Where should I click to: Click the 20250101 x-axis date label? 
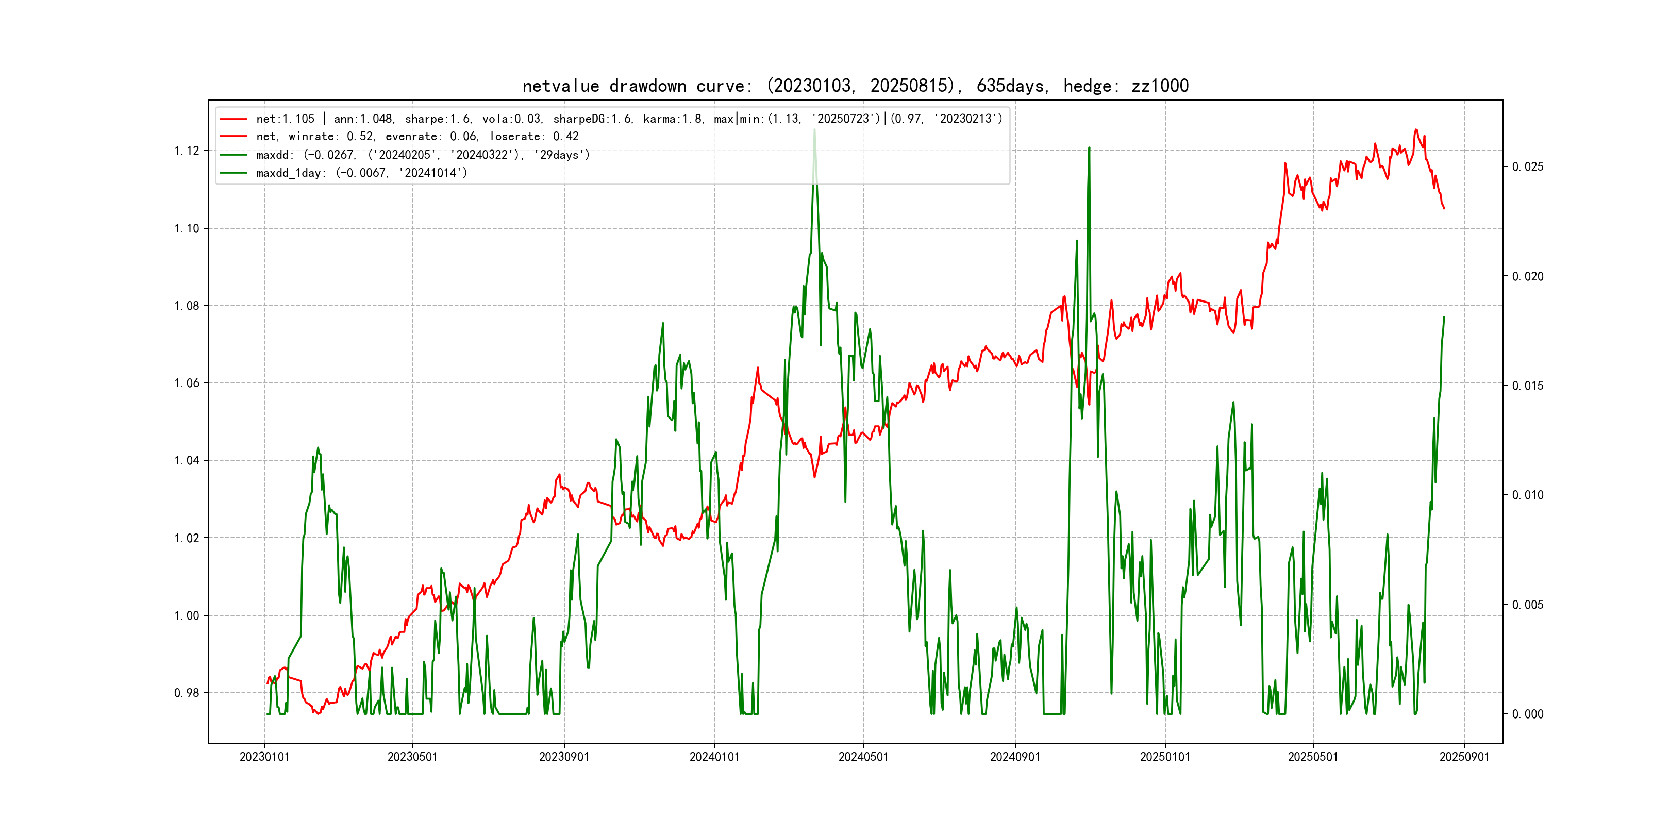(1165, 757)
